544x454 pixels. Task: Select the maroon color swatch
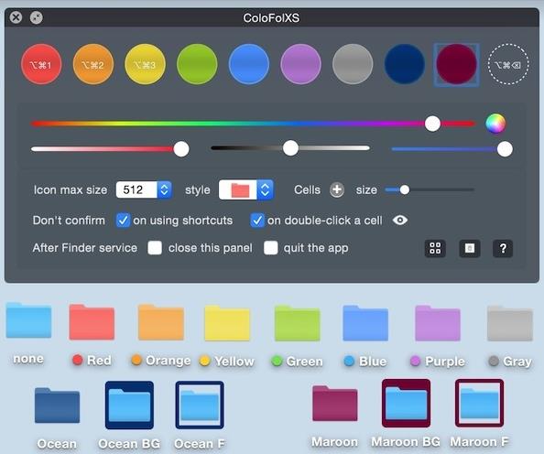tap(456, 64)
